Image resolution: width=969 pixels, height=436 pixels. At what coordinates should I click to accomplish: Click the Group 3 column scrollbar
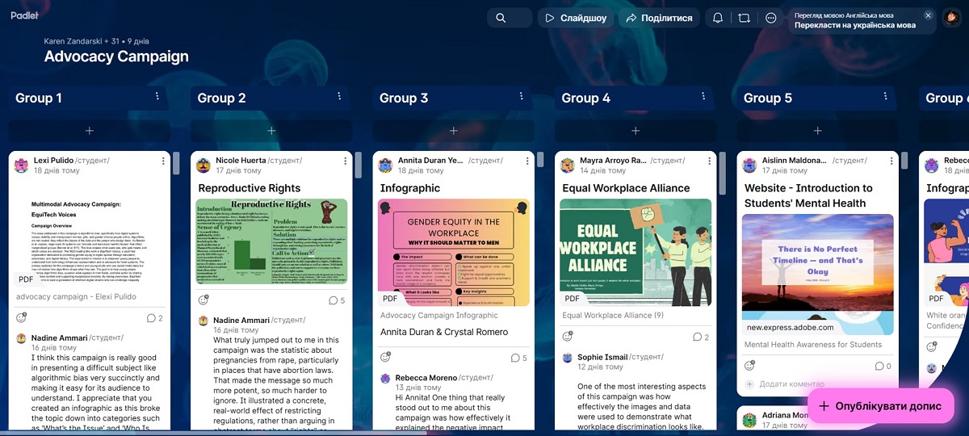pyautogui.click(x=541, y=160)
